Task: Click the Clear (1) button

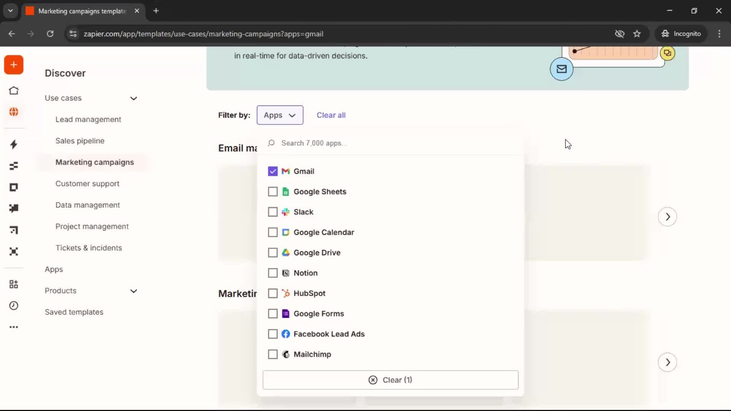Action: click(390, 380)
